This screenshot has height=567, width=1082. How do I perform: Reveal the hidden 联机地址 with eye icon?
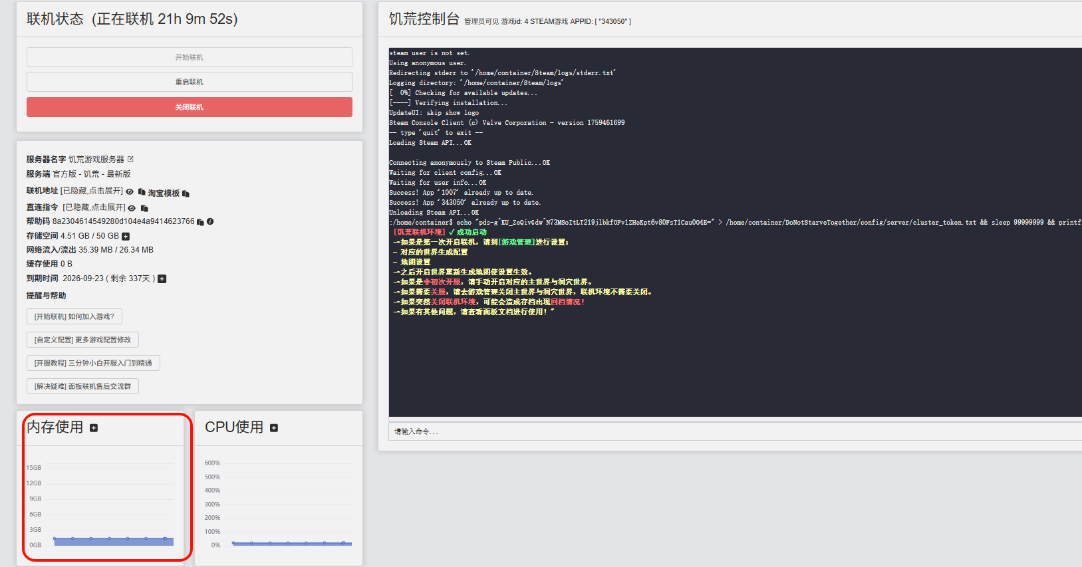tap(130, 191)
